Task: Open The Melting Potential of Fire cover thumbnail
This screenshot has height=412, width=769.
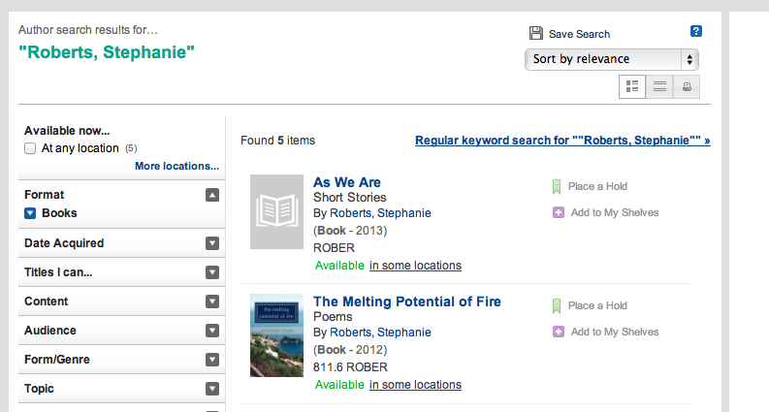Action: tap(276, 334)
